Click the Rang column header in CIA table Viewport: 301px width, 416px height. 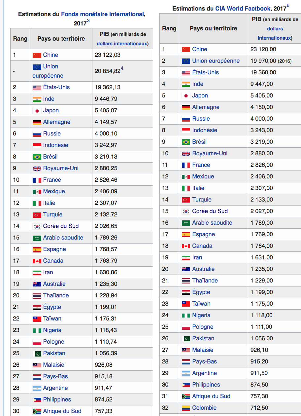point(169,28)
